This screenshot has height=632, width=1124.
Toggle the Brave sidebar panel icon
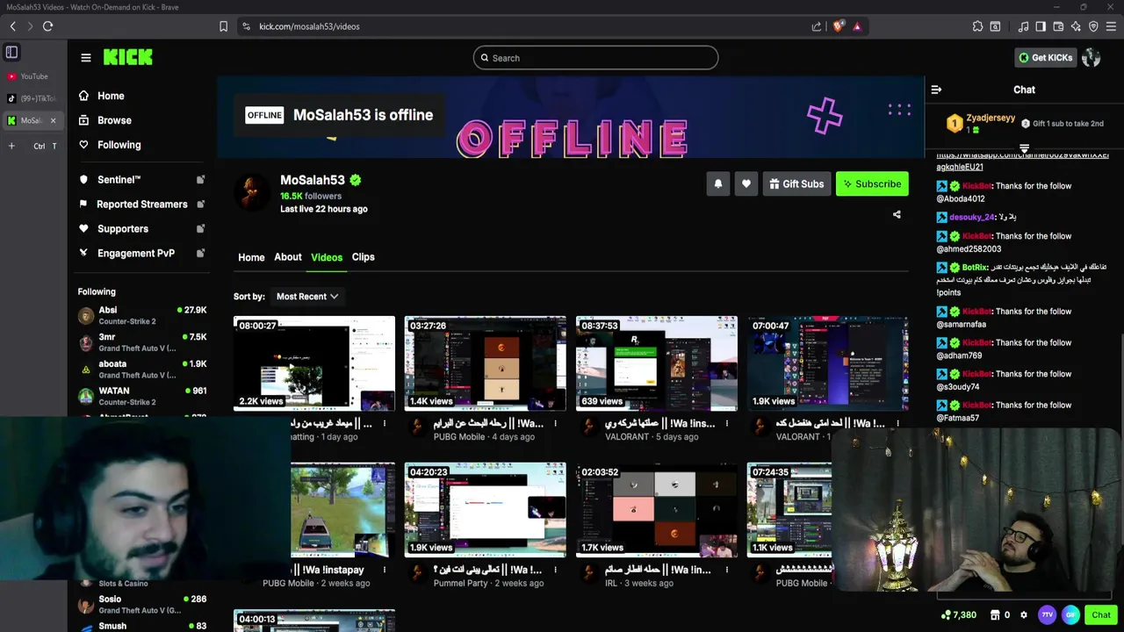(x=1041, y=26)
